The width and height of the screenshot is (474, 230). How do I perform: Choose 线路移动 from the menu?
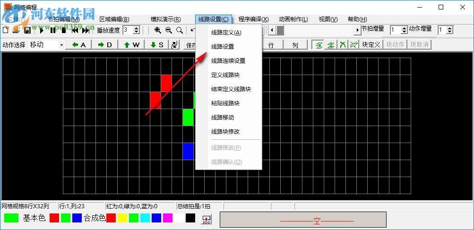(229, 118)
